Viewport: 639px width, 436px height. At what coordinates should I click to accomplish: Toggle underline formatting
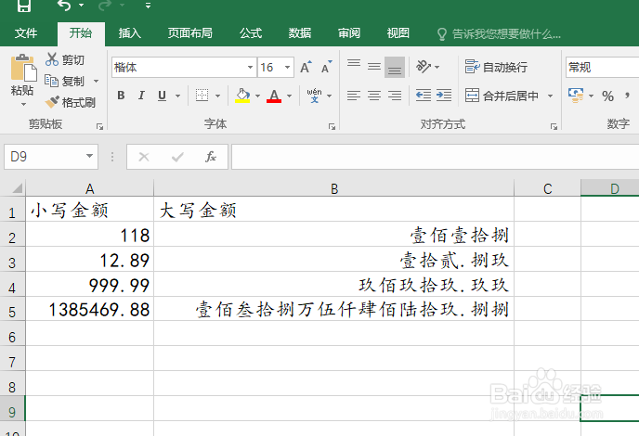(162, 96)
